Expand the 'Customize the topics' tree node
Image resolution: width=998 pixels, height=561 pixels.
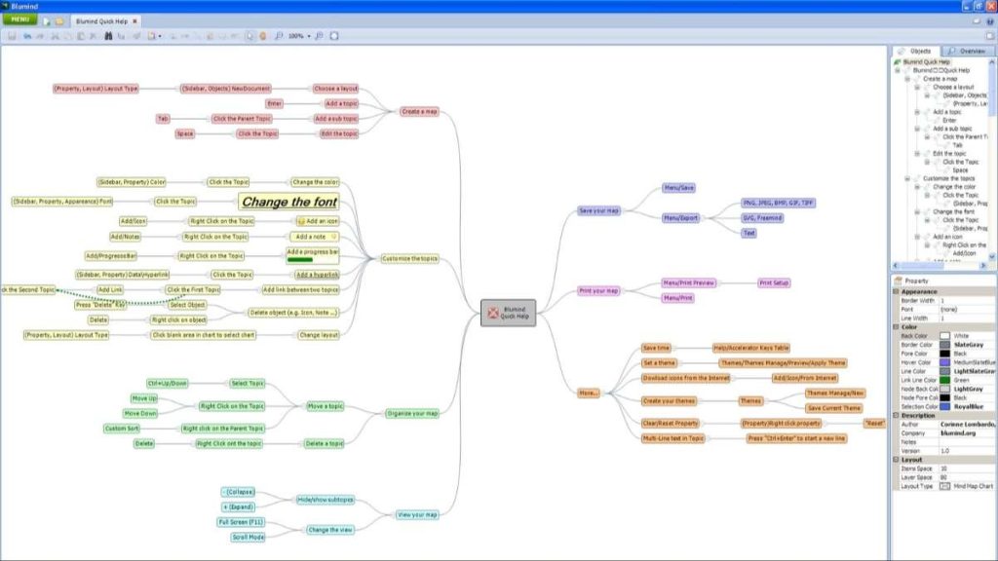(x=909, y=176)
